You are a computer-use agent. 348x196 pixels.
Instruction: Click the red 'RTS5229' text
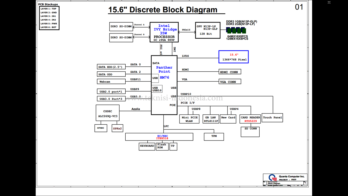250,121
